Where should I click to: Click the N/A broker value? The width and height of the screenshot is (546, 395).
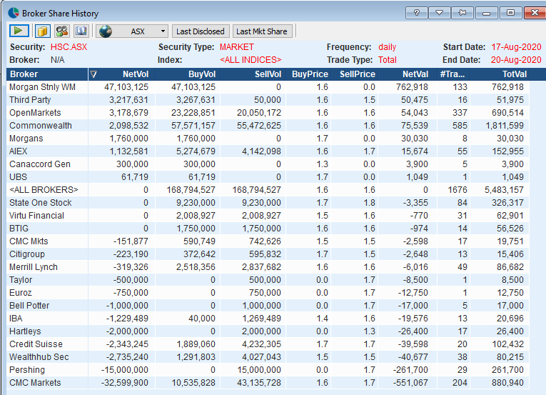click(58, 60)
